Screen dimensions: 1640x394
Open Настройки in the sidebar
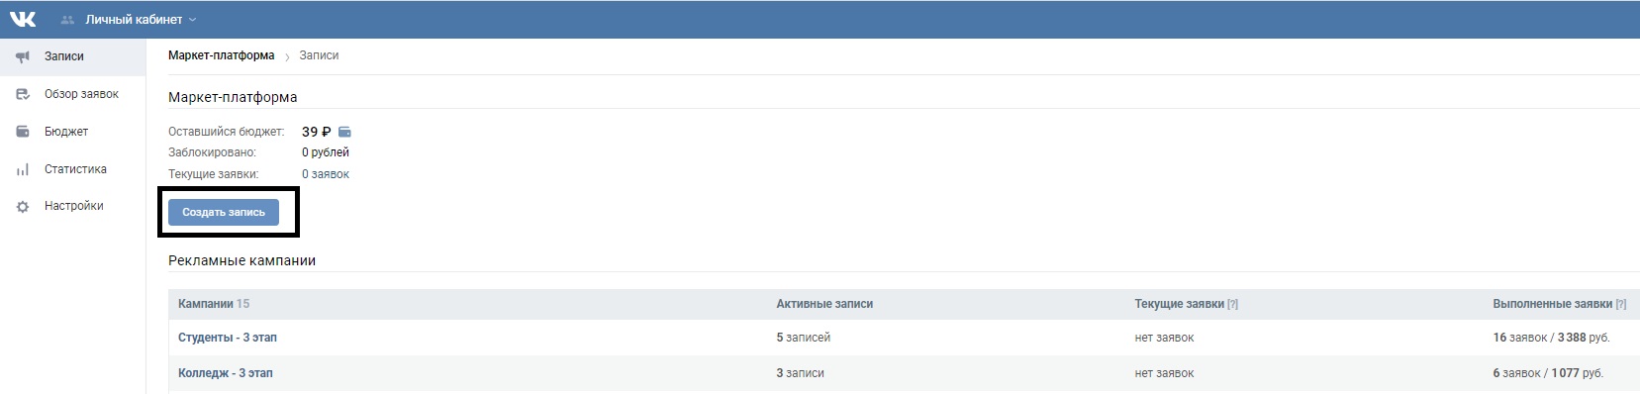[74, 206]
